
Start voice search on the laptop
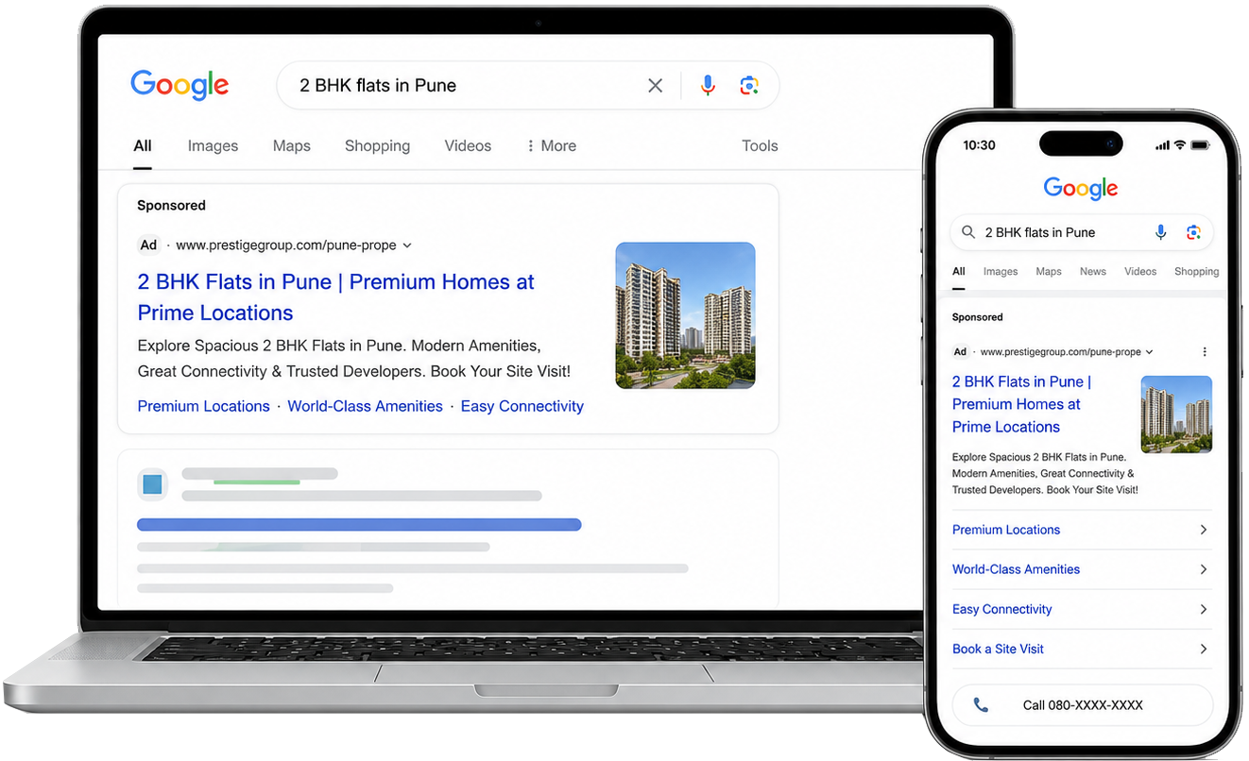click(x=708, y=86)
